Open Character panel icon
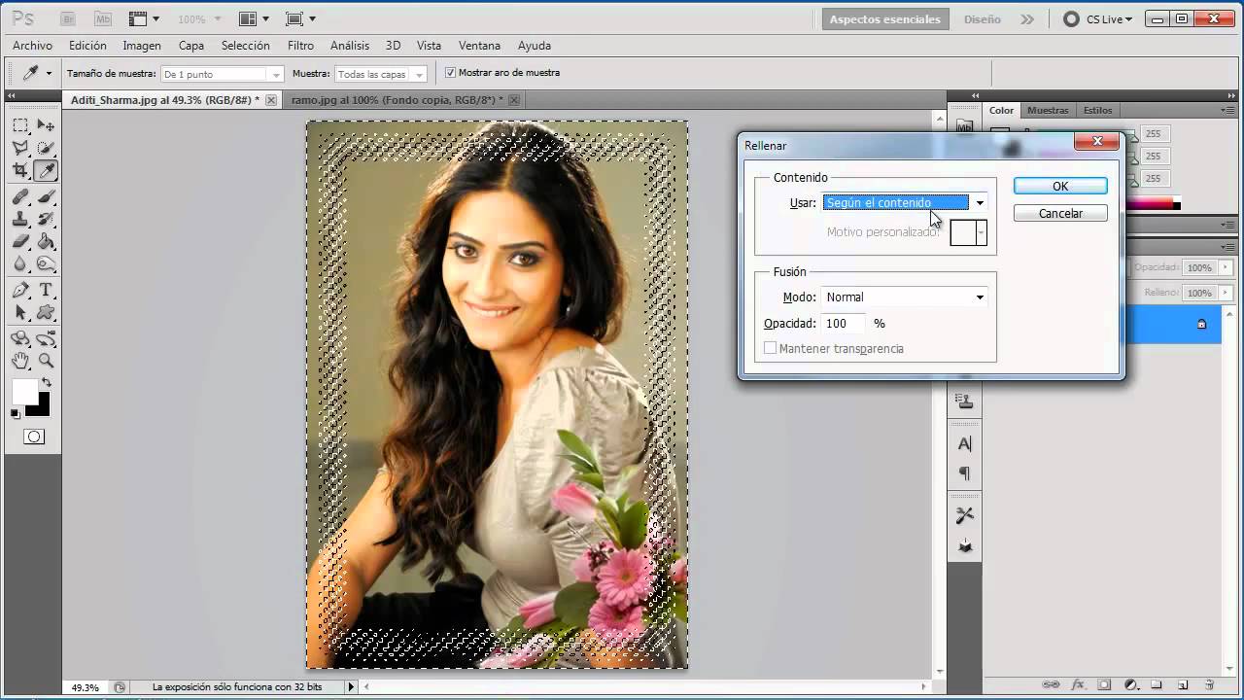 click(965, 444)
